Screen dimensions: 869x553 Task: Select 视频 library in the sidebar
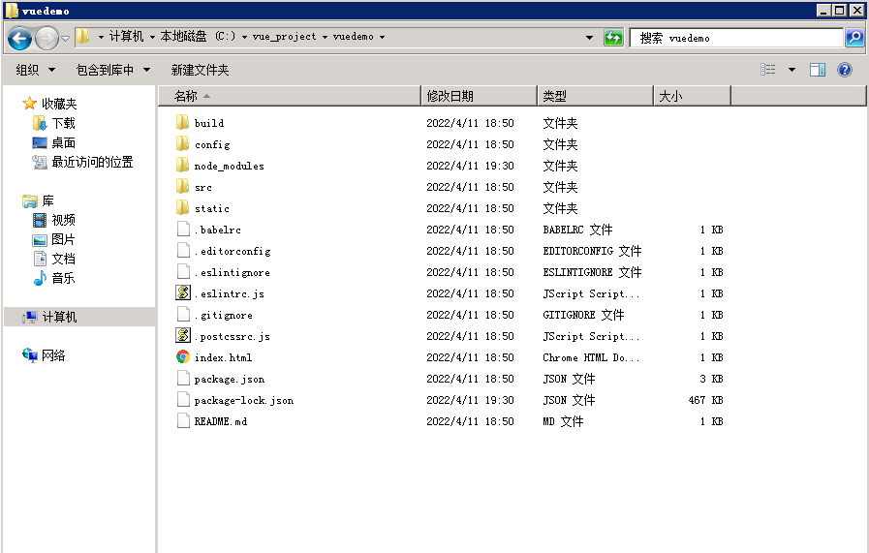(x=63, y=220)
